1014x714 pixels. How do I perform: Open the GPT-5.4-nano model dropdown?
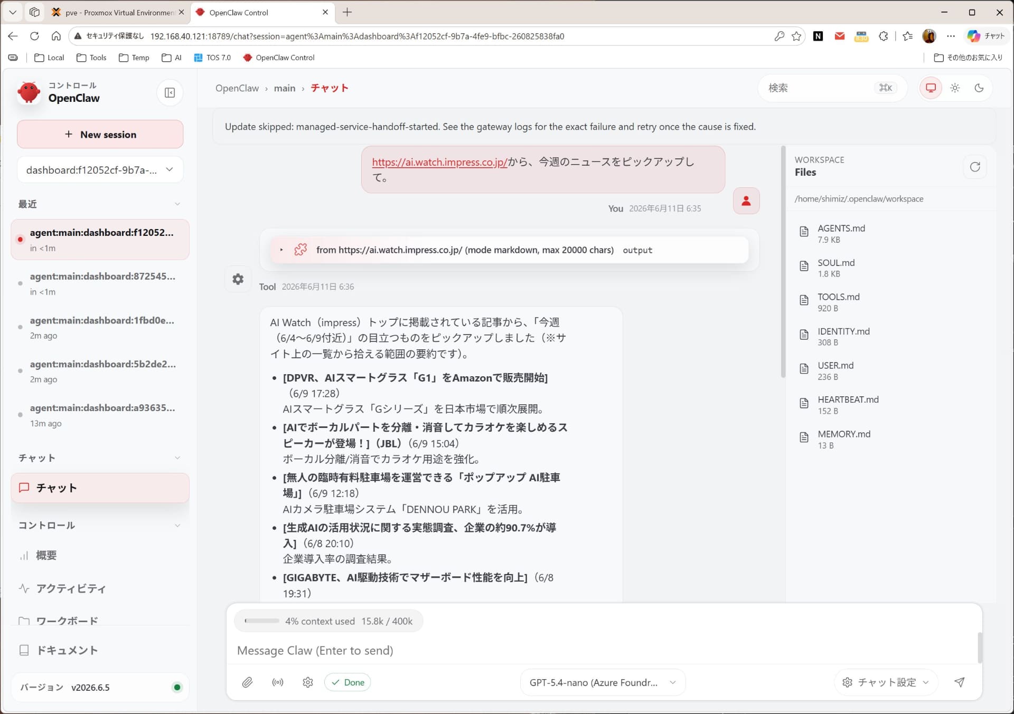click(603, 682)
